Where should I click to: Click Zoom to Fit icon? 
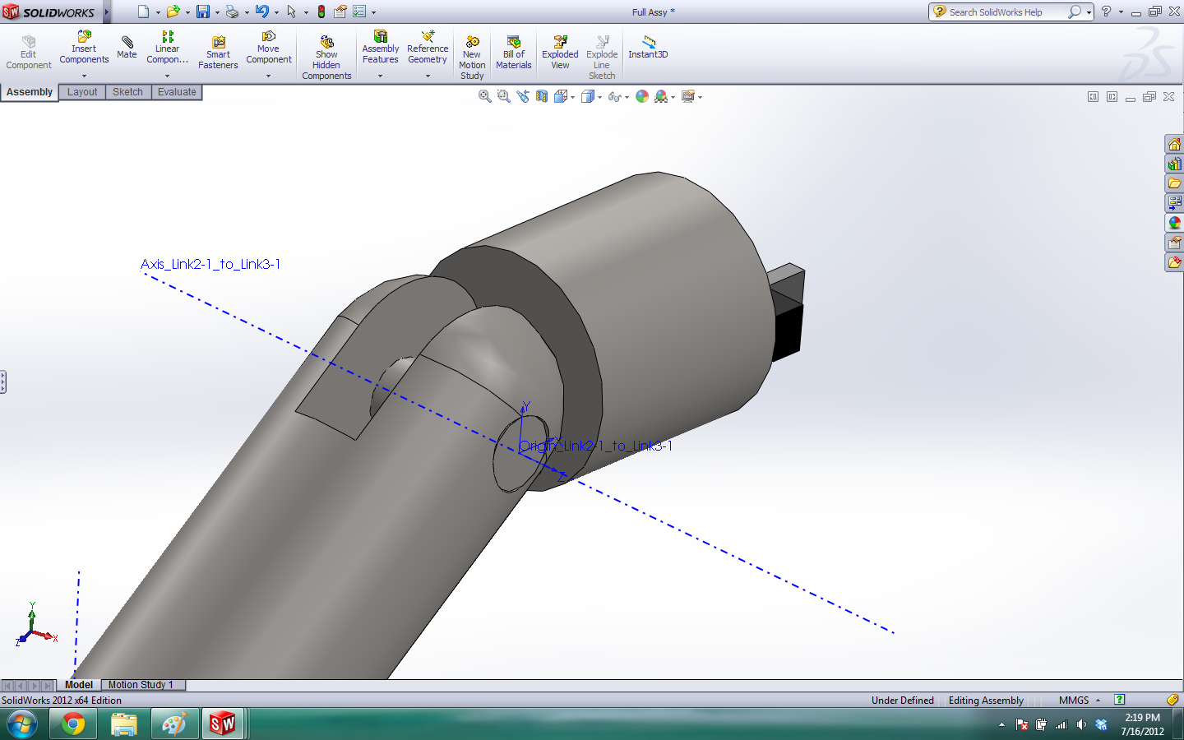point(485,97)
